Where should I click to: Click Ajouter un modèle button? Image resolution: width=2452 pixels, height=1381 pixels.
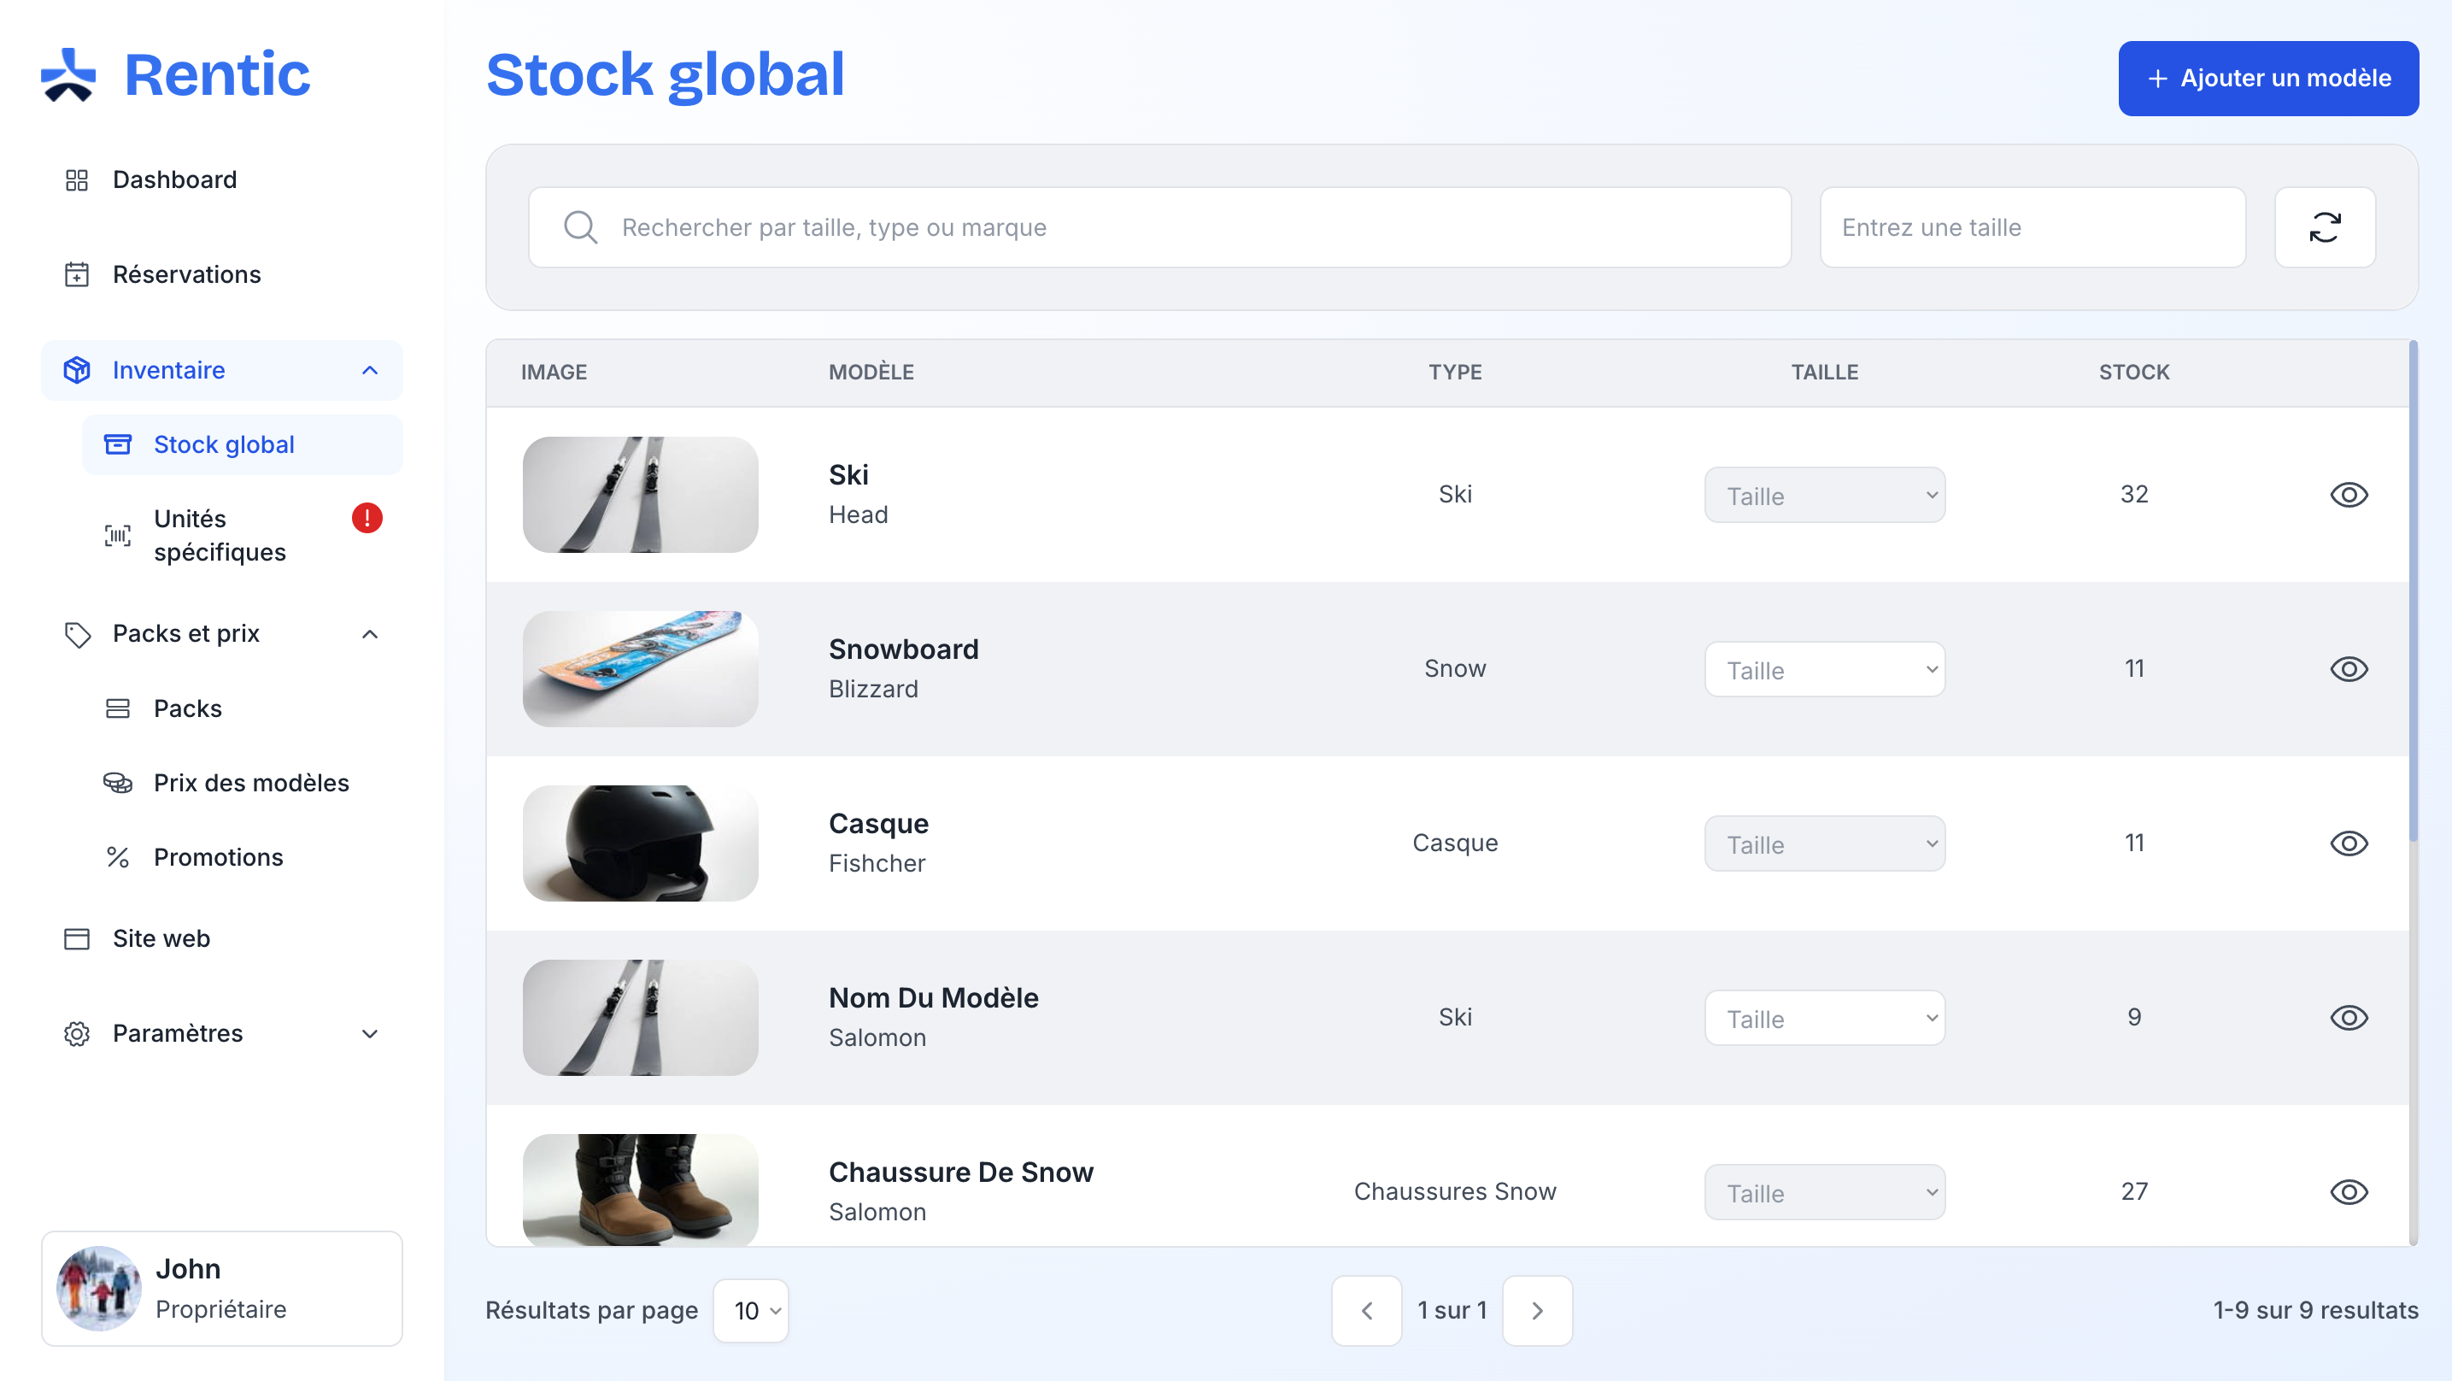coord(2268,78)
